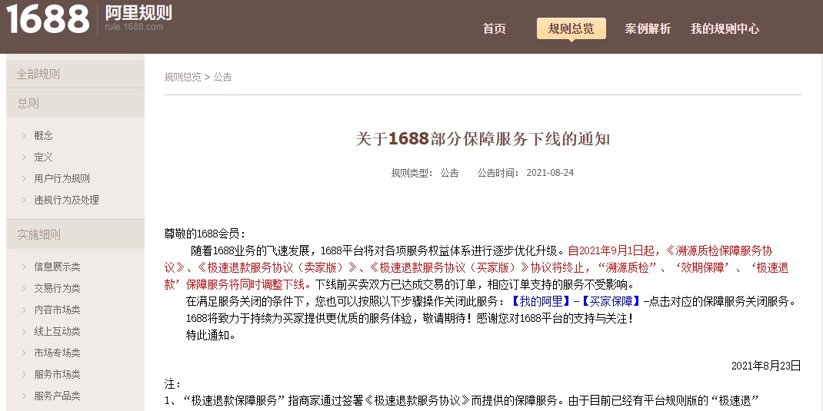Open 信息展示类 rules category
This screenshot has height=411, width=823.
pyautogui.click(x=57, y=267)
